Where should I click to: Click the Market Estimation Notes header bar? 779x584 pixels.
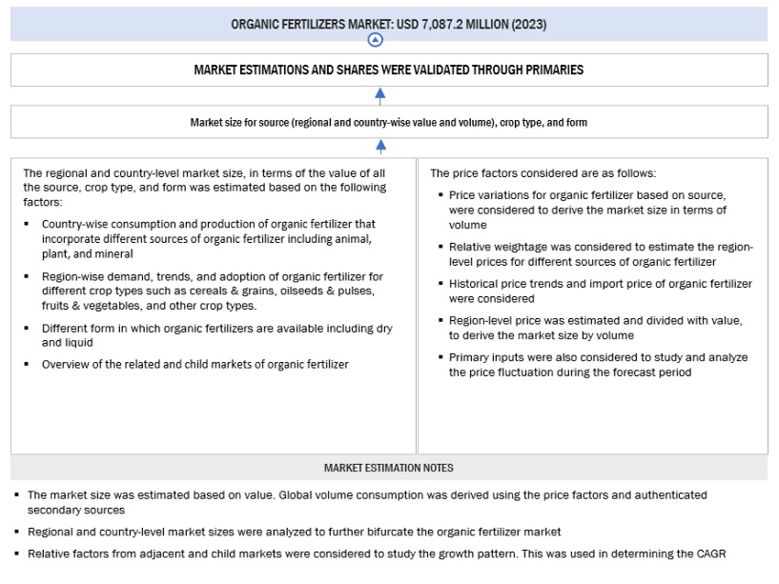[388, 468]
